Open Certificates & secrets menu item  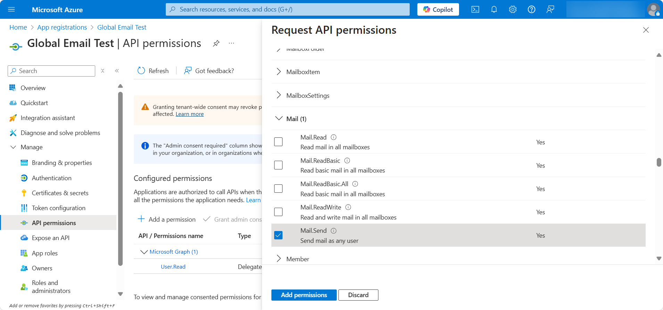(x=60, y=193)
